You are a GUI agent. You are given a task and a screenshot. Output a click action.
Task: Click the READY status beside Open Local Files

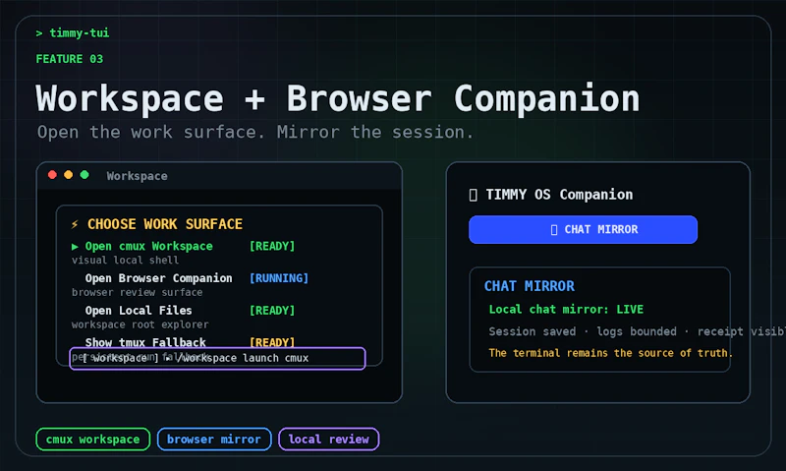pyautogui.click(x=272, y=311)
